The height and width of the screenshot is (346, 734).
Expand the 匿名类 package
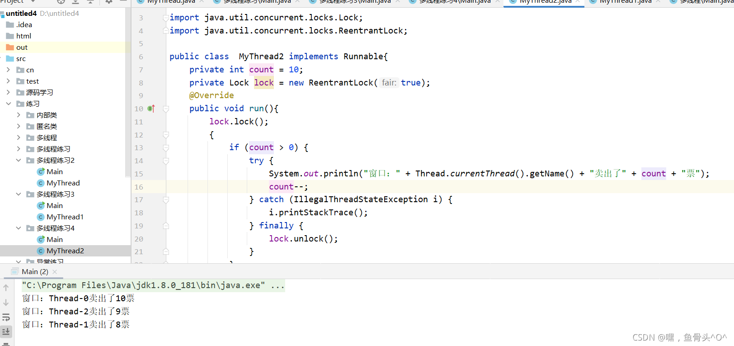tap(19, 126)
